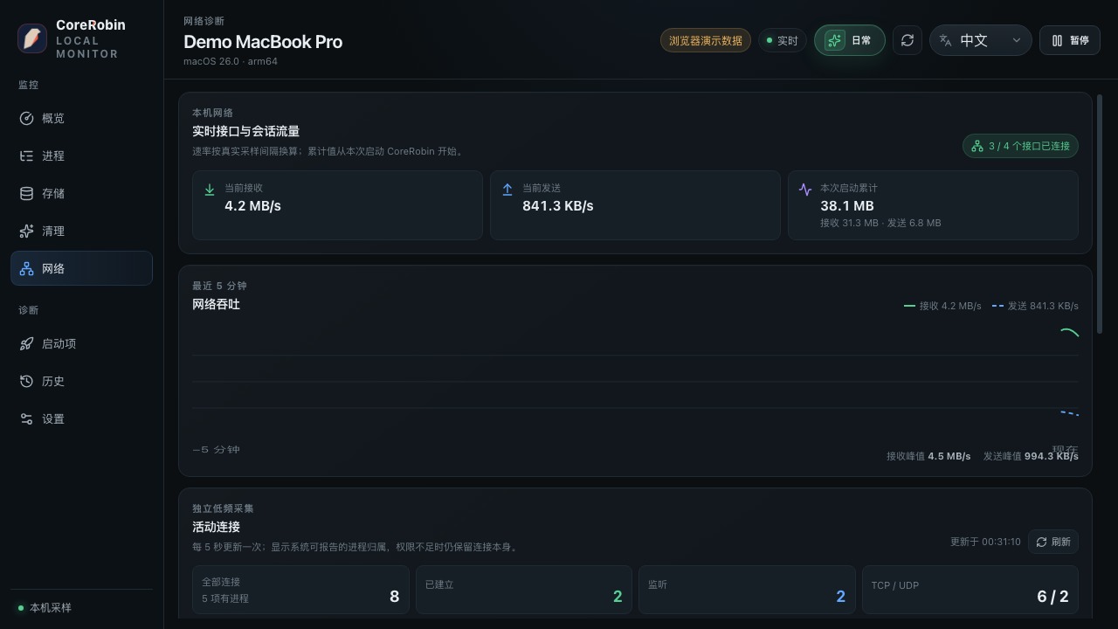The image size is (1118, 629).
Task: Click the 发送峰值 994.3 KB/s text
Action: [1031, 456]
